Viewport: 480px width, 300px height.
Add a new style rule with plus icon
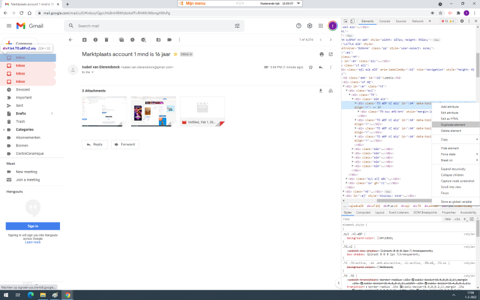[x=464, y=219]
